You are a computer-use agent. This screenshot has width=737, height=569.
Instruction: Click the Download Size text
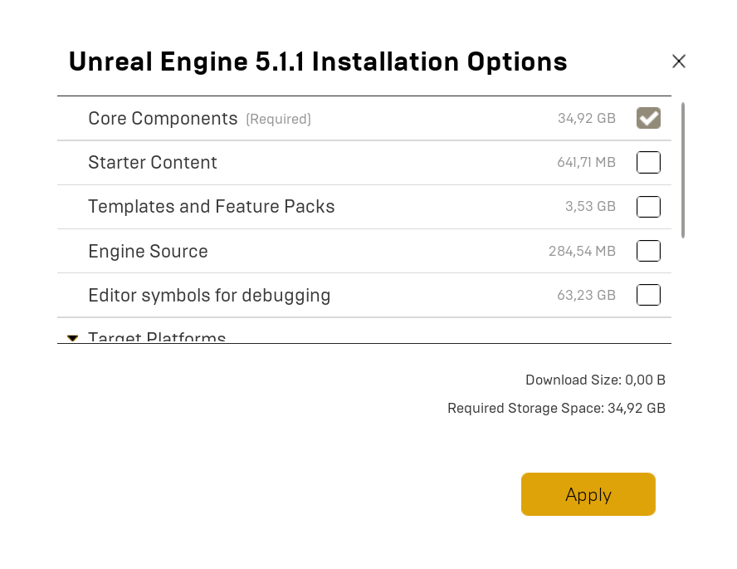click(595, 380)
